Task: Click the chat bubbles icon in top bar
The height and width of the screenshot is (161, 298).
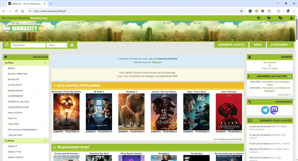Action: click(x=280, y=18)
